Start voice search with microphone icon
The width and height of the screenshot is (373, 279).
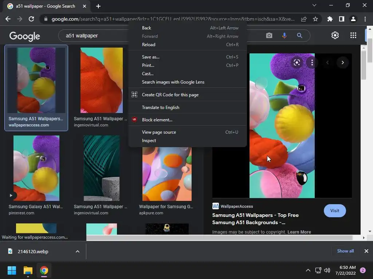(284, 36)
